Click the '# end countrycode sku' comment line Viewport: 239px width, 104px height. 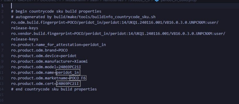point(54,89)
